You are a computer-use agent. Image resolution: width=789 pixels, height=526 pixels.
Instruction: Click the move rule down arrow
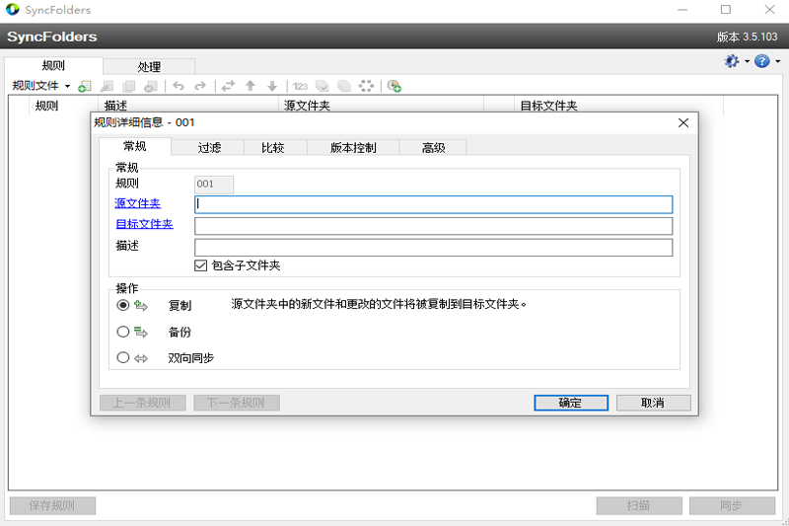tap(272, 86)
